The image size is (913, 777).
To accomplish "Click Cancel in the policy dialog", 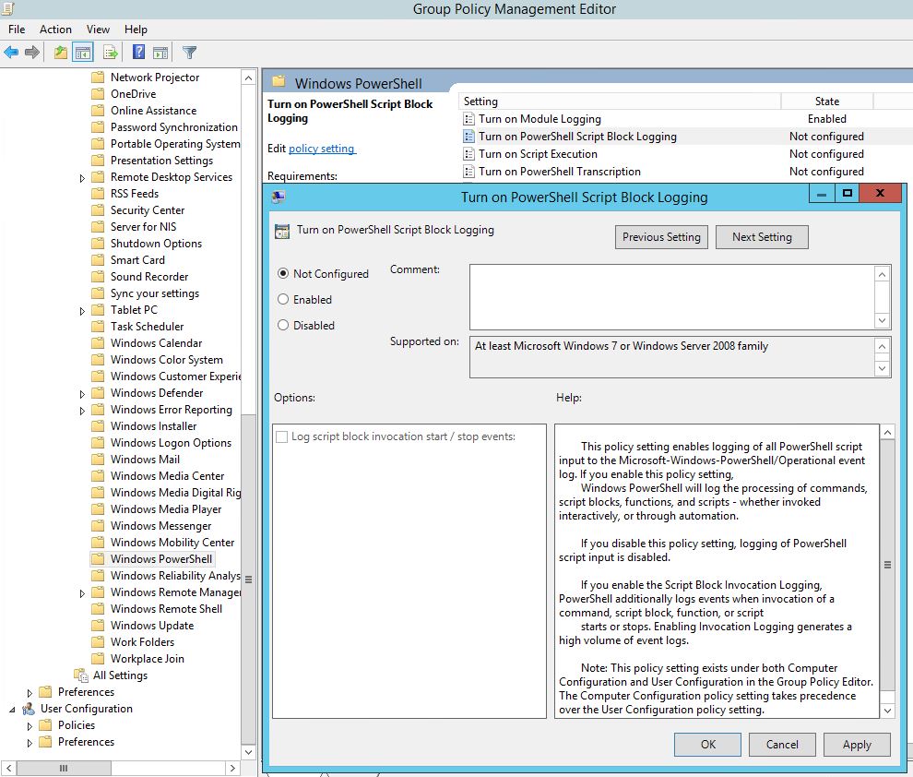I will click(x=782, y=745).
